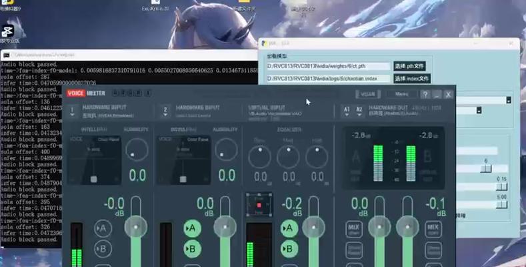Image resolution: width=526 pixels, height=267 pixels.
Task: Expand the lower device dropdown in RVC window
Action: [479, 110]
